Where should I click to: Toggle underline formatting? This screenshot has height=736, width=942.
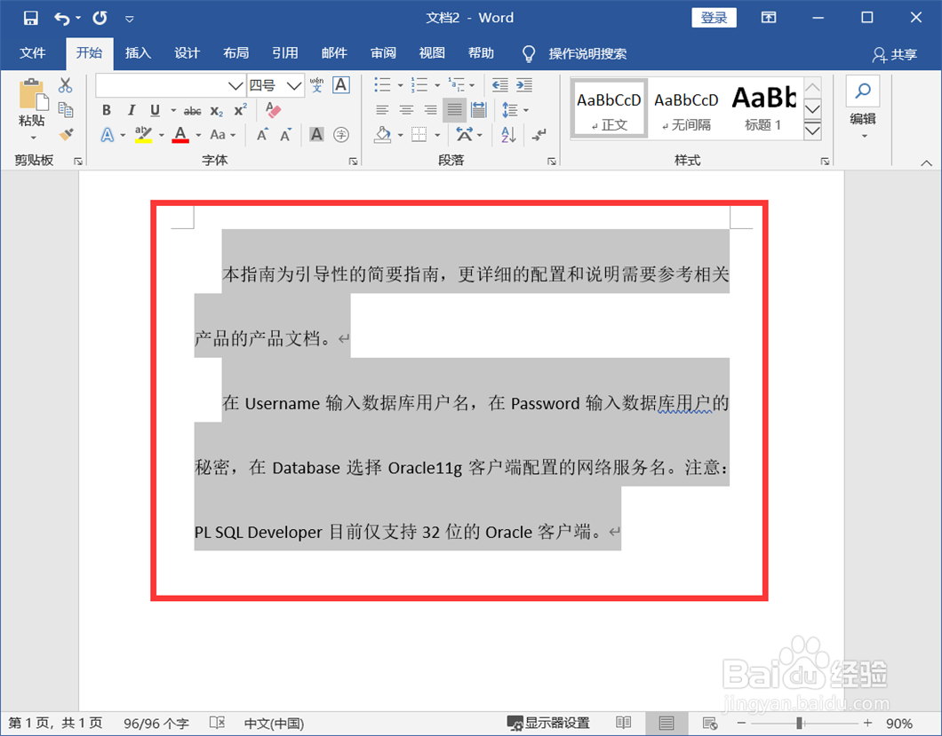[155, 110]
